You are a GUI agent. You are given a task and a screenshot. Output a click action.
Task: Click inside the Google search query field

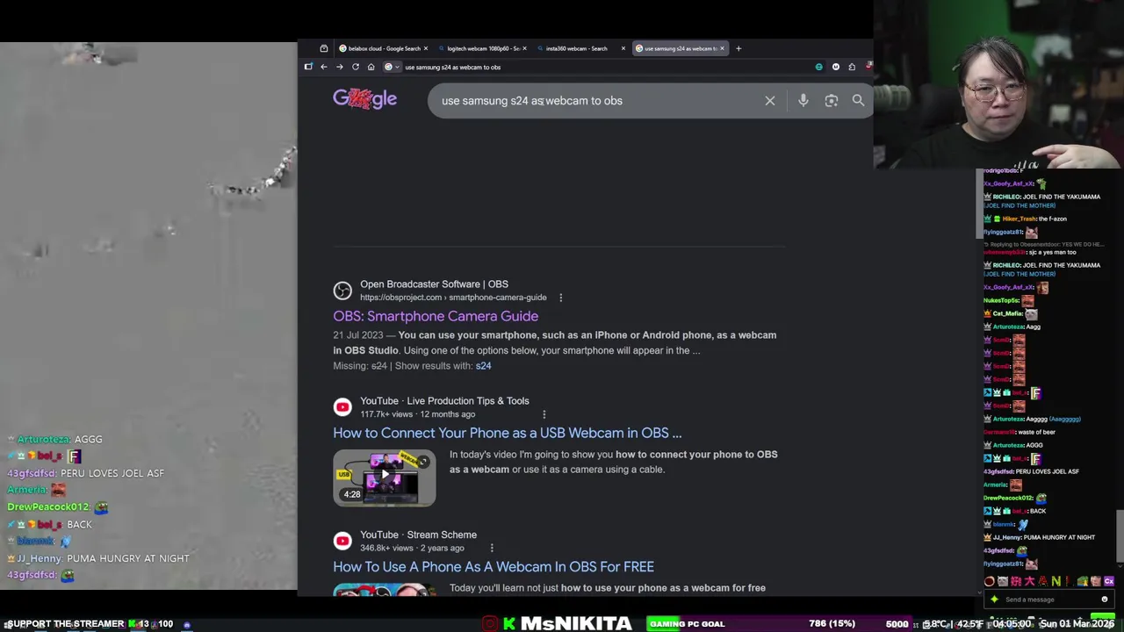tap(597, 101)
